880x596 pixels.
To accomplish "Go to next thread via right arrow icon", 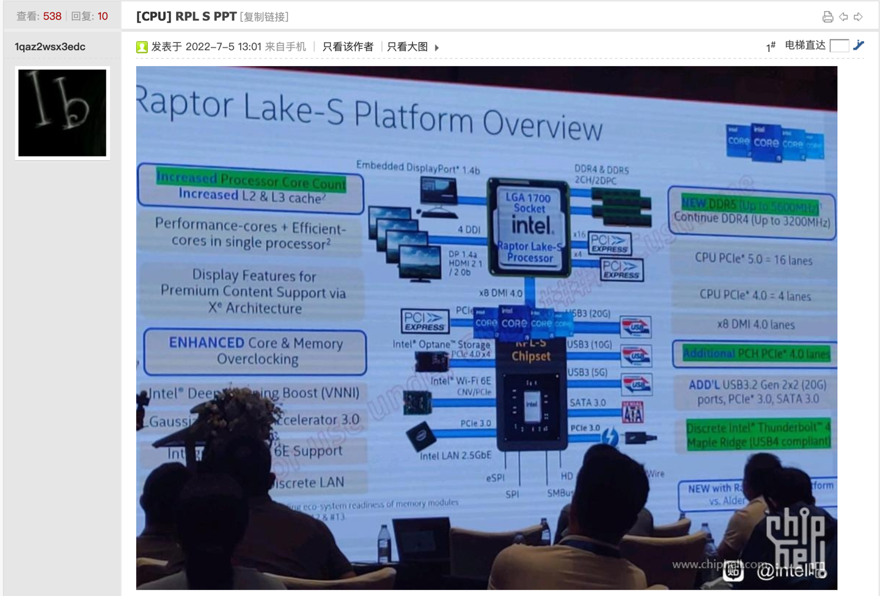I will (x=859, y=17).
